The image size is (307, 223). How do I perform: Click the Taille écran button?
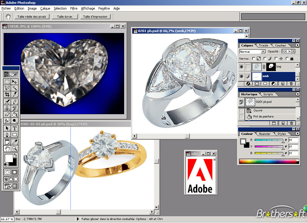(65, 17)
